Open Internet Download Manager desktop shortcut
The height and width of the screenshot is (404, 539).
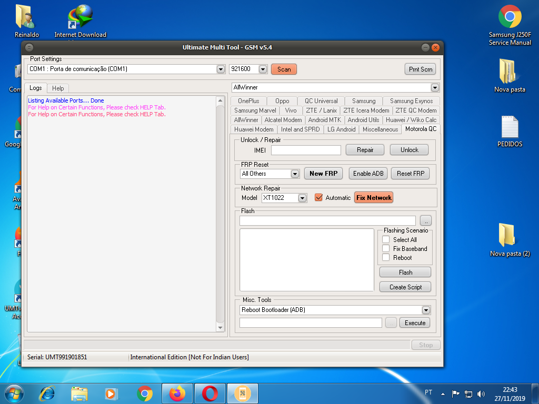click(x=80, y=21)
